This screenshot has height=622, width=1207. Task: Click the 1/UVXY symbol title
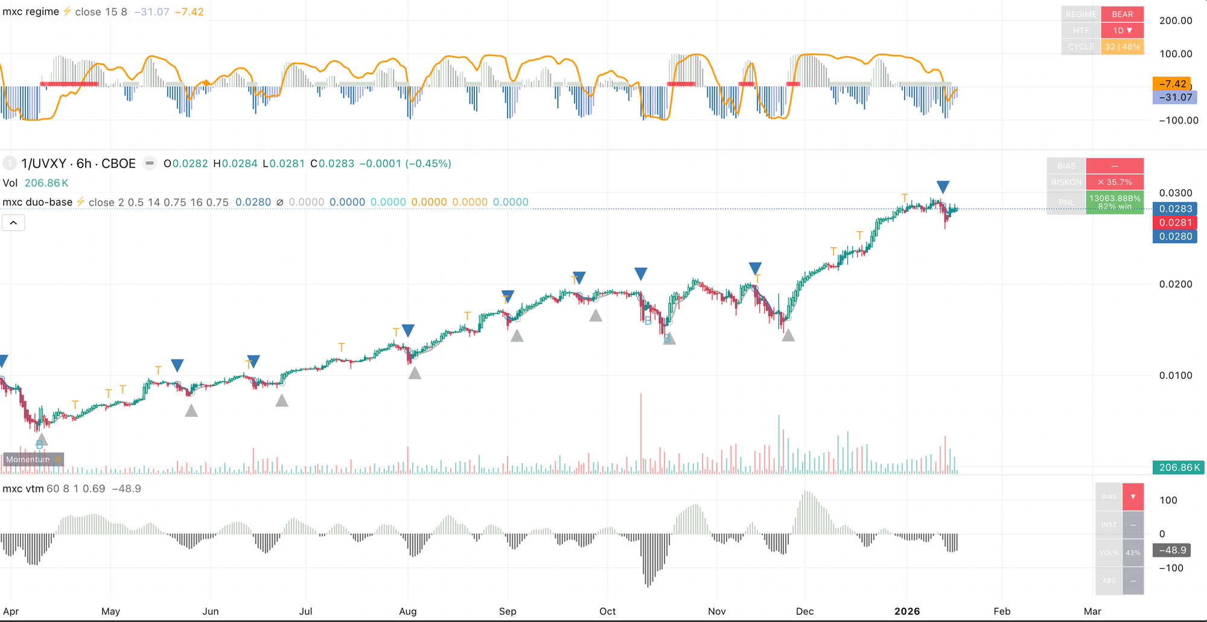(x=78, y=163)
